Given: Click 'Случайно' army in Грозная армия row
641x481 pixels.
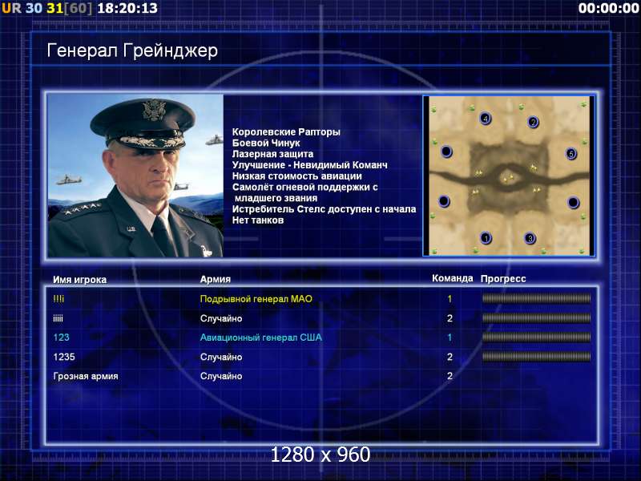Looking at the screenshot, I should 221,376.
